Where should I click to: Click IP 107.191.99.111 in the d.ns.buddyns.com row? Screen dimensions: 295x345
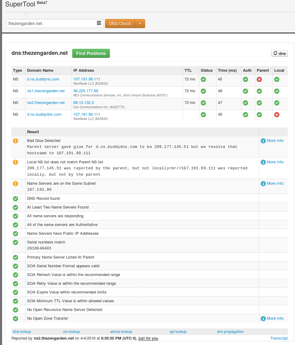coord(87,79)
